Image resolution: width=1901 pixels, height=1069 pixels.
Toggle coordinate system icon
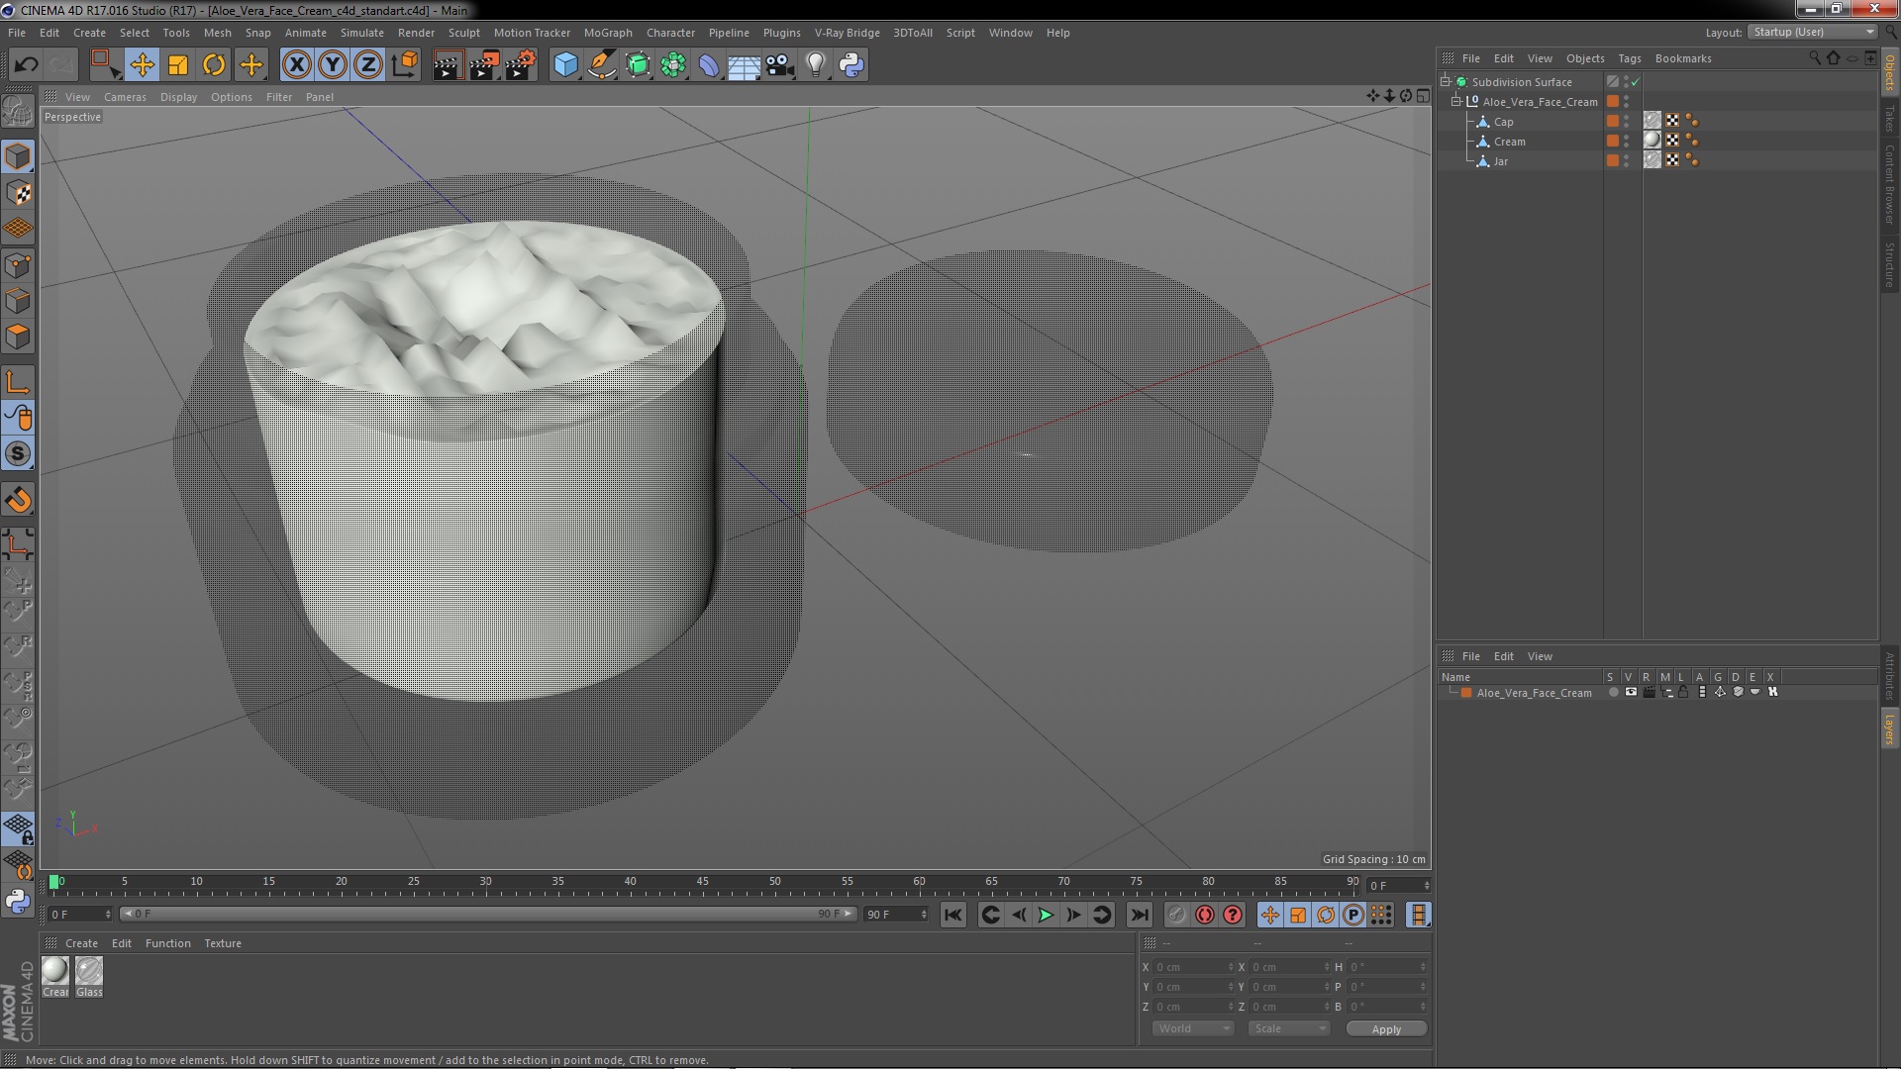click(x=405, y=65)
